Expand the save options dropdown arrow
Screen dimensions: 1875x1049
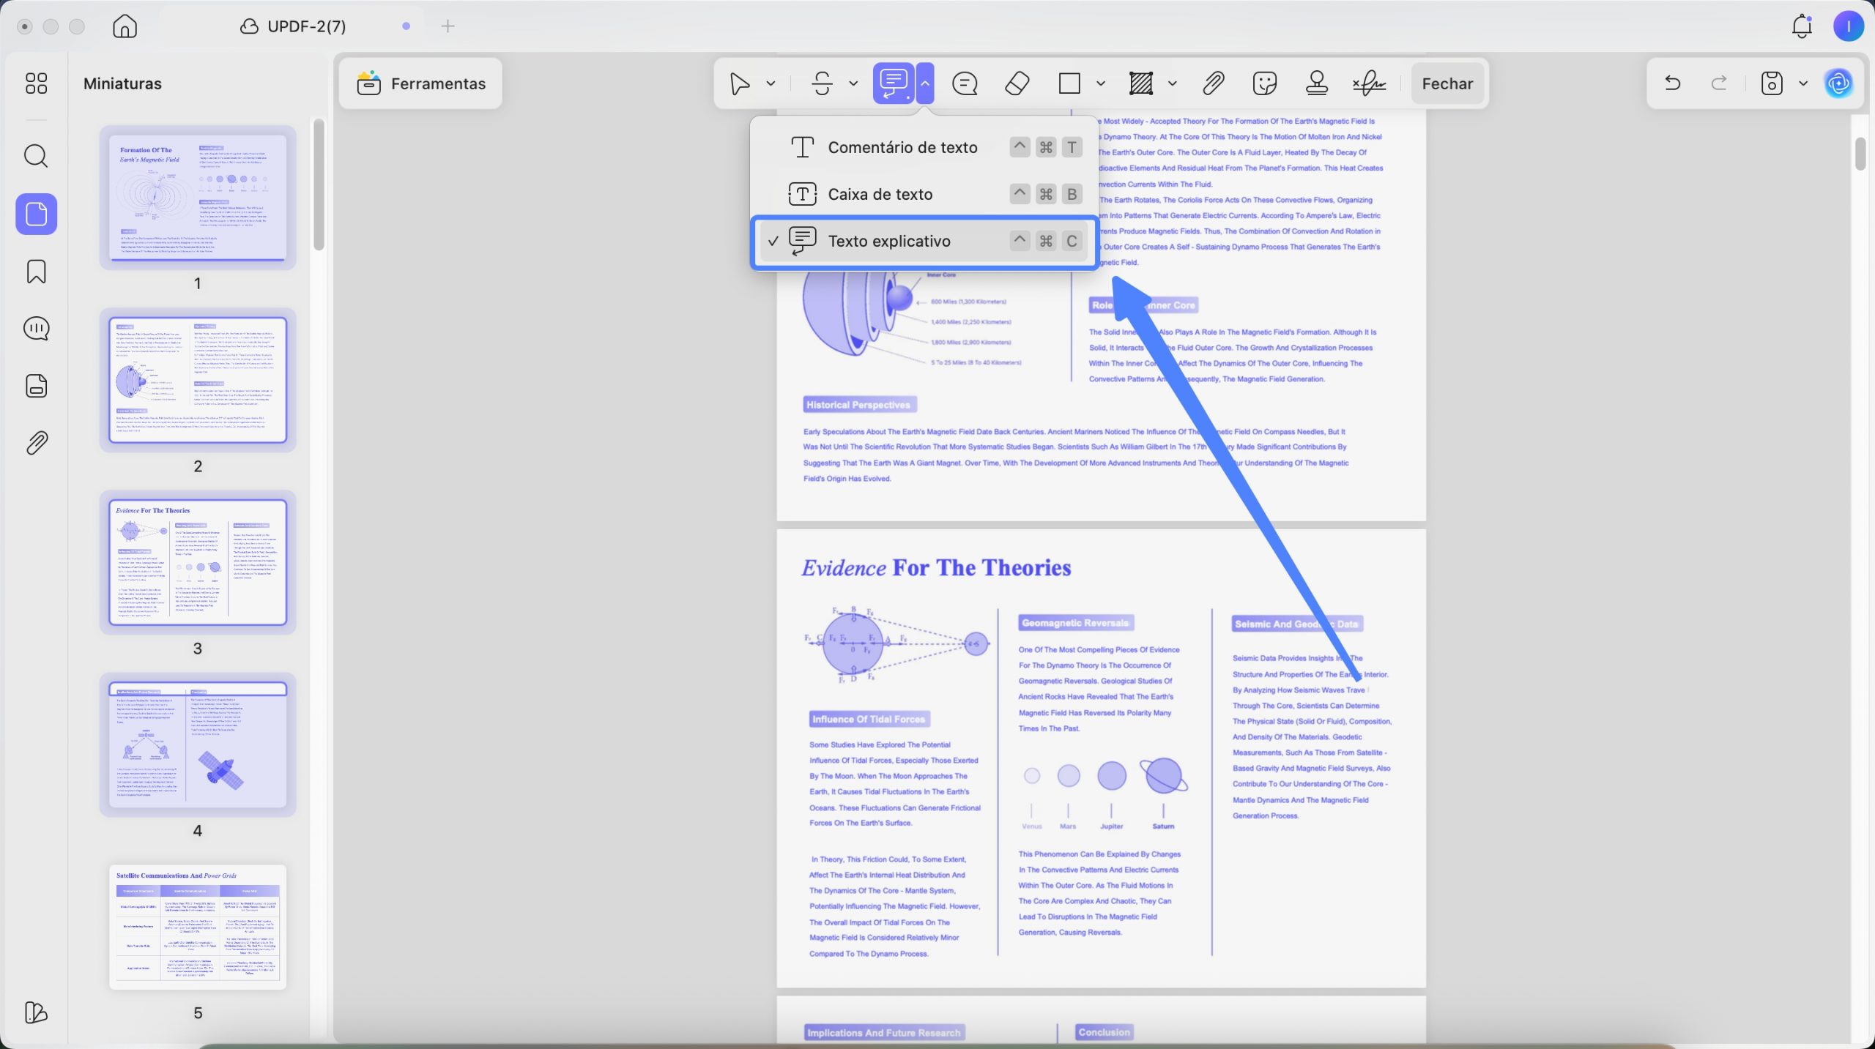(x=1803, y=83)
